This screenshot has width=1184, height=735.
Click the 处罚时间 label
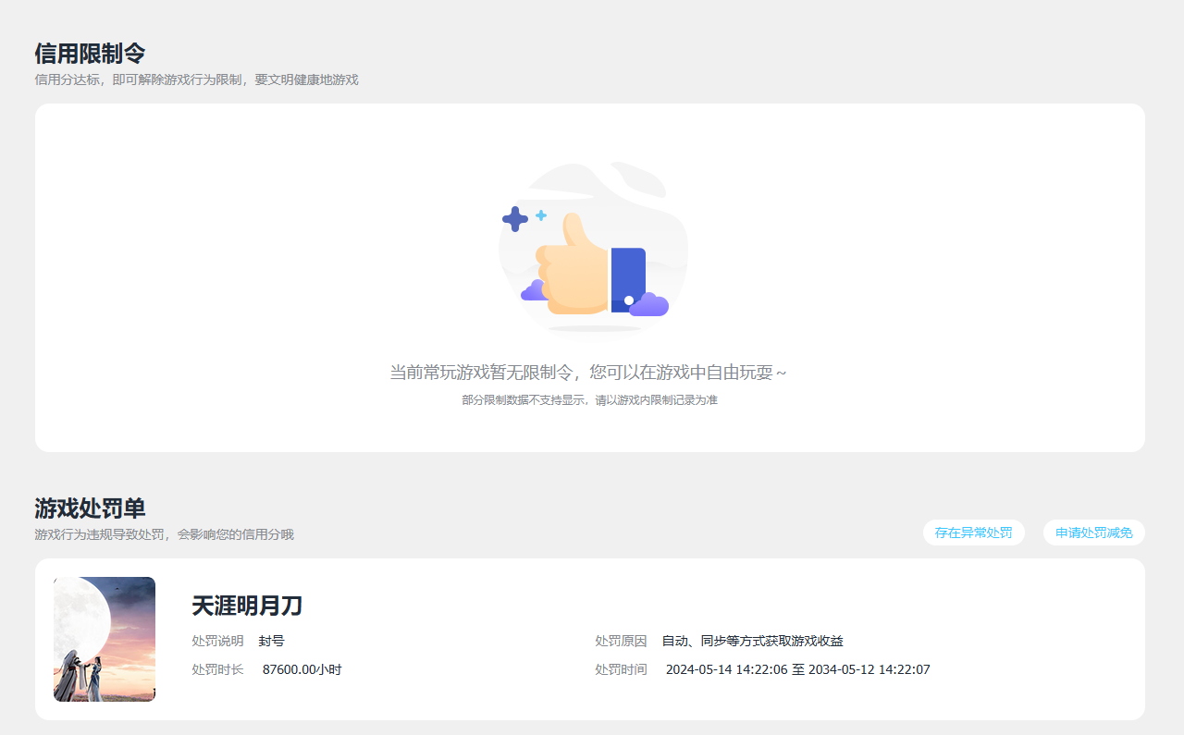[x=621, y=669]
